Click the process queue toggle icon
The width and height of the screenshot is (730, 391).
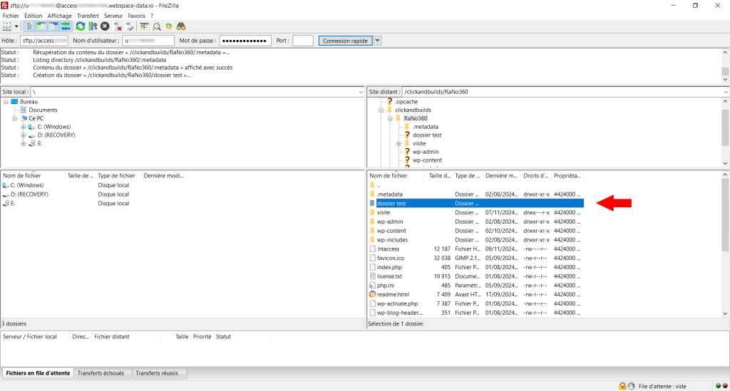tap(93, 26)
